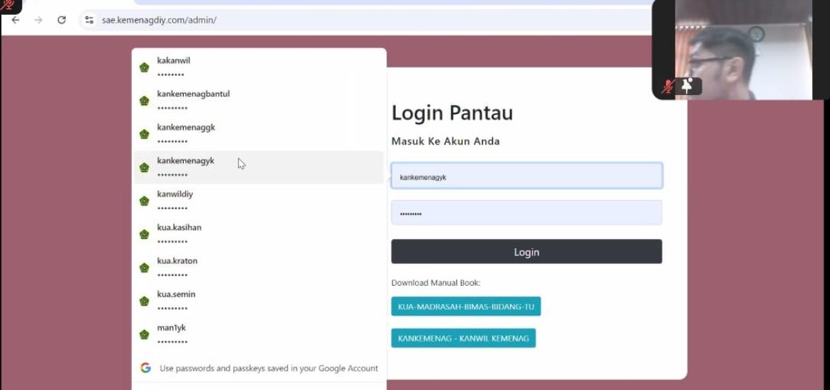This screenshot has height=390, width=830.
Task: Click the site icon beside kakanwil entry
Action: point(144,67)
